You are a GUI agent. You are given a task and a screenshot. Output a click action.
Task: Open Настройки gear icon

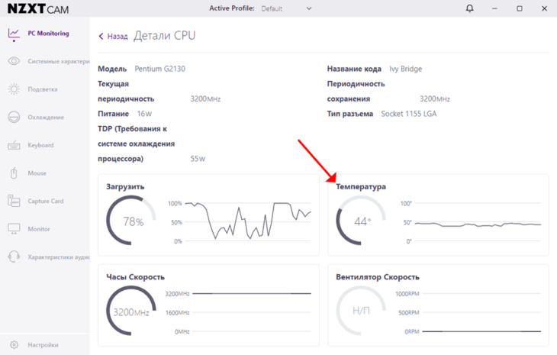14,345
